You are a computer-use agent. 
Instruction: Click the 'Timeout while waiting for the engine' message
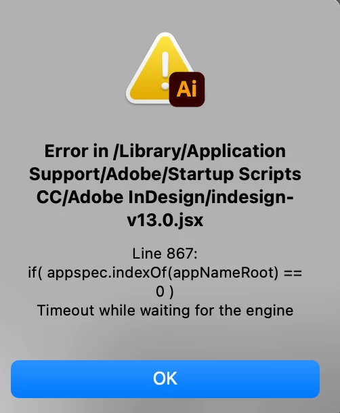pyautogui.click(x=165, y=310)
